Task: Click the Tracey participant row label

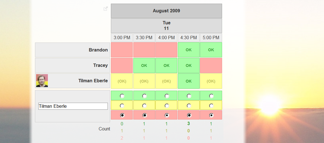Action: tap(101, 65)
